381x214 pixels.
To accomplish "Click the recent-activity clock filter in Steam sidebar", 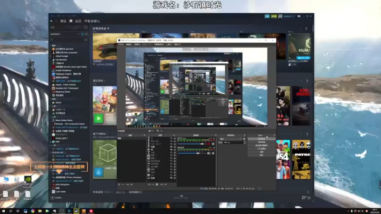I will 82,34.
